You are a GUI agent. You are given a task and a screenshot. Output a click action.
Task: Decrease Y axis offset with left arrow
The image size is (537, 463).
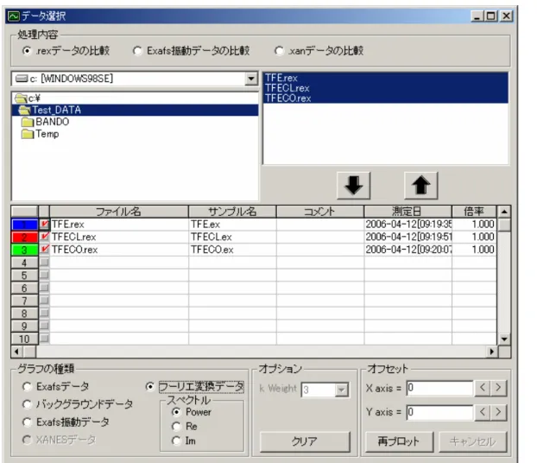click(483, 411)
